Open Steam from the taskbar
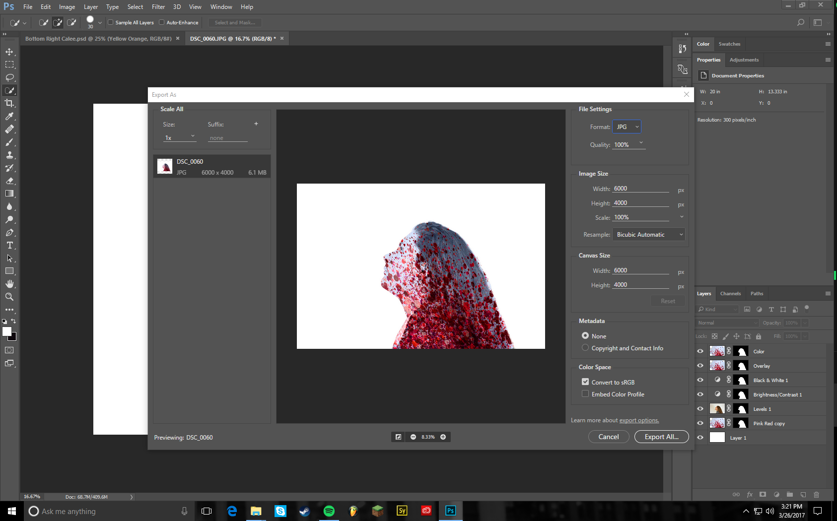Image resolution: width=837 pixels, height=521 pixels. [x=304, y=511]
